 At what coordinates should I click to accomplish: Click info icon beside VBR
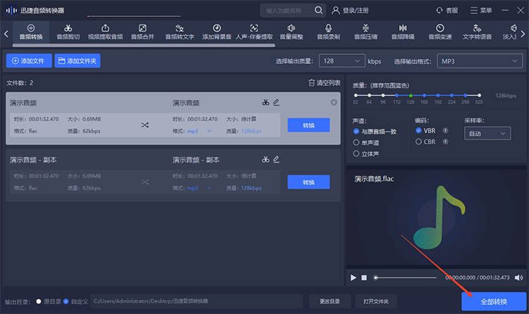[x=445, y=130]
